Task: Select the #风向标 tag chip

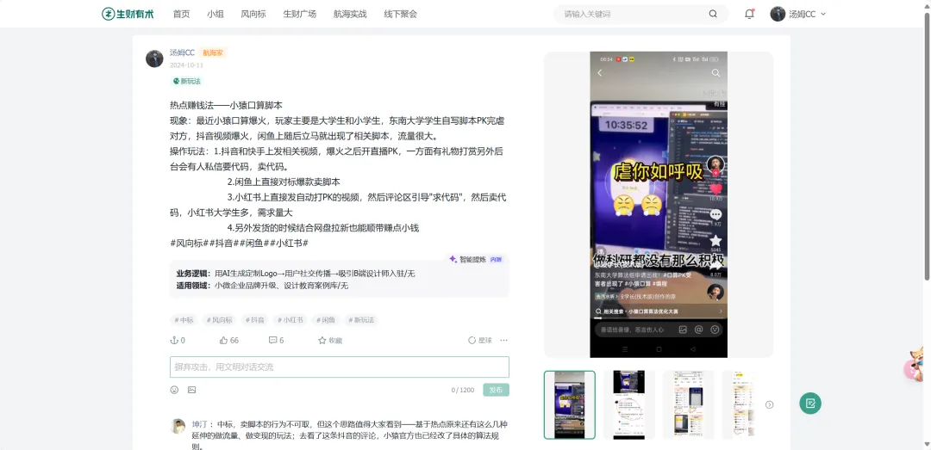Action: pos(219,320)
